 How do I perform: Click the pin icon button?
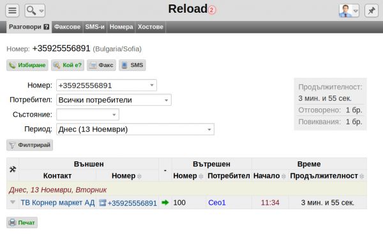coord(372,10)
